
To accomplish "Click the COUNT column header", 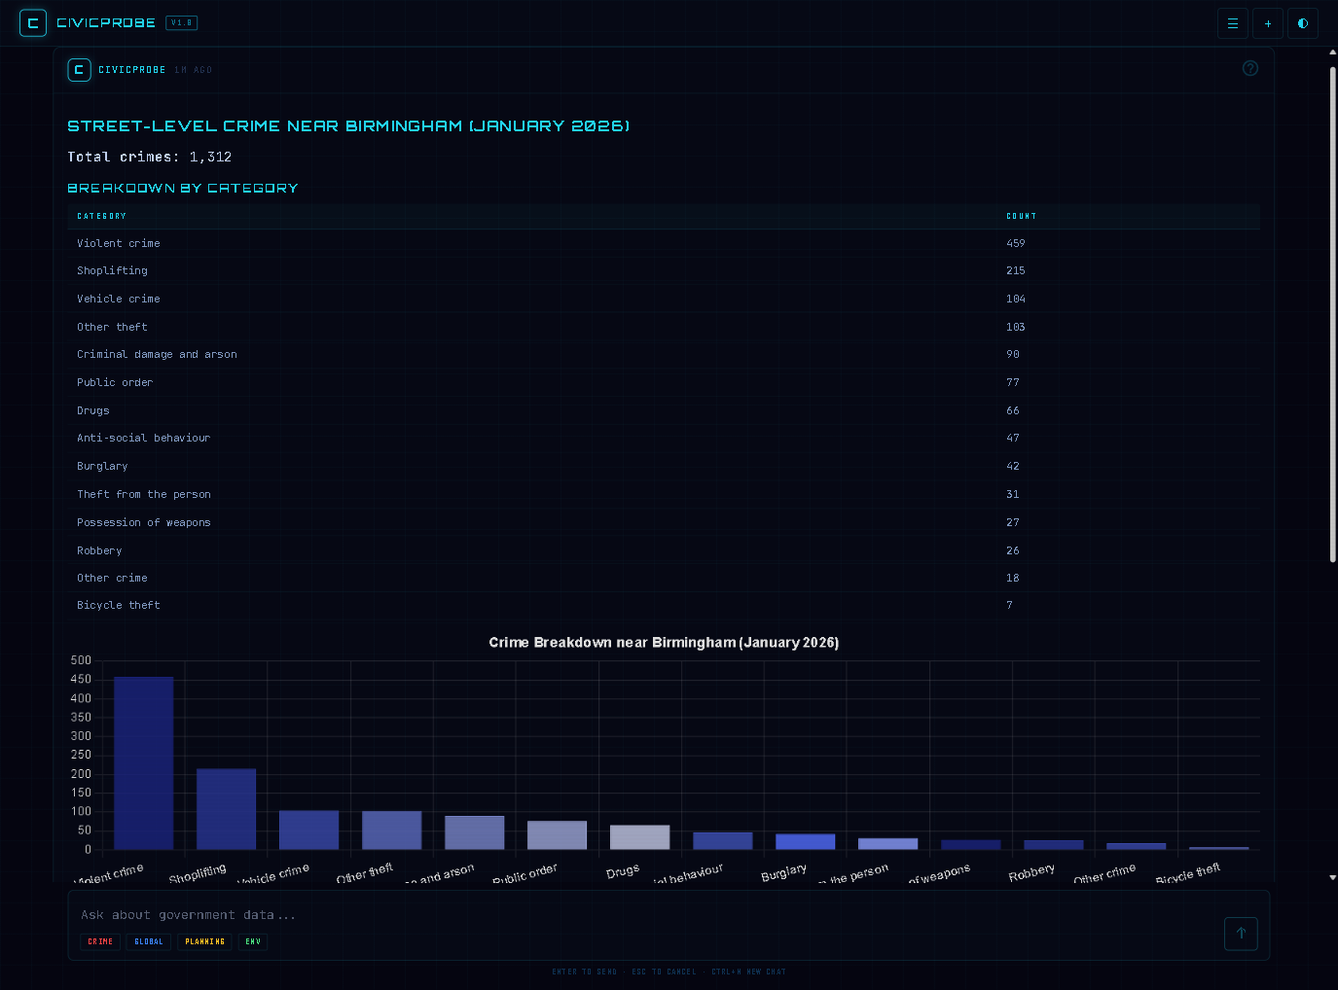I will tap(1021, 216).
